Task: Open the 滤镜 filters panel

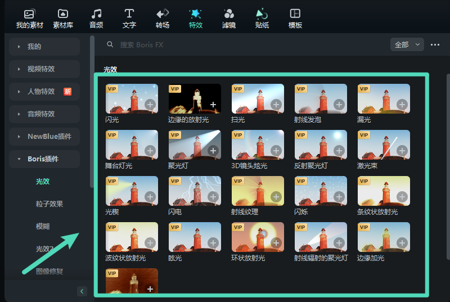Action: point(229,18)
